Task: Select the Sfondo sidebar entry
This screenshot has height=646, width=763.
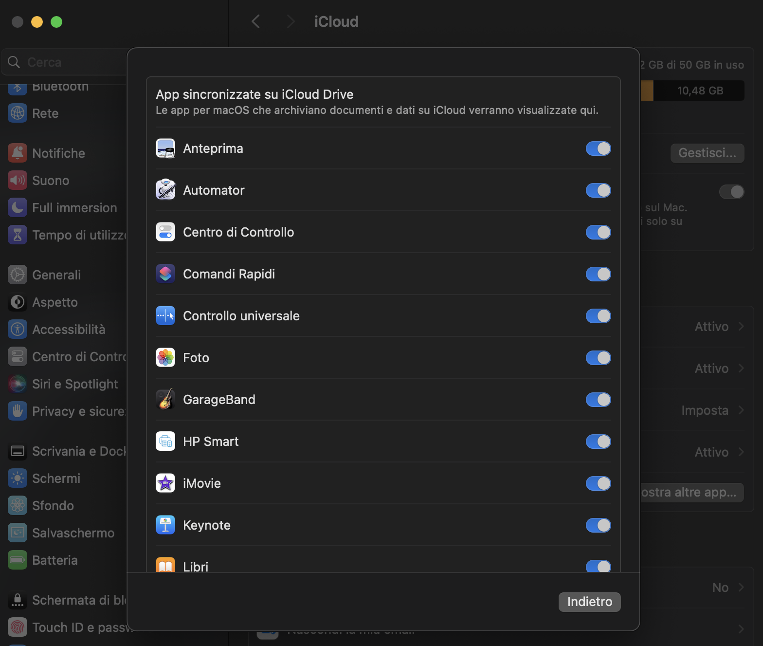Action: tap(68, 506)
